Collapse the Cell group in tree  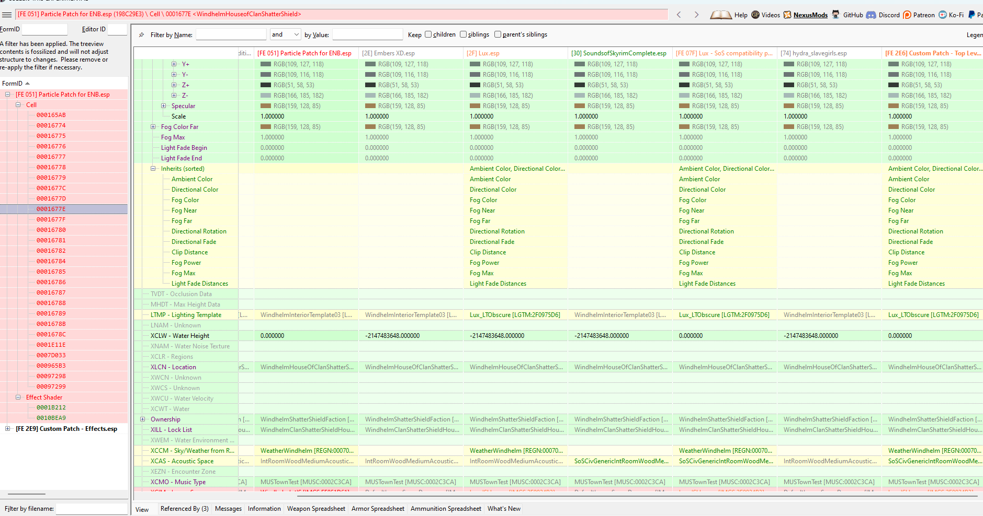coord(18,105)
